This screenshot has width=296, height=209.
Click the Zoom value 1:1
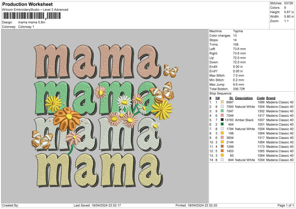pyautogui.click(x=286, y=21)
